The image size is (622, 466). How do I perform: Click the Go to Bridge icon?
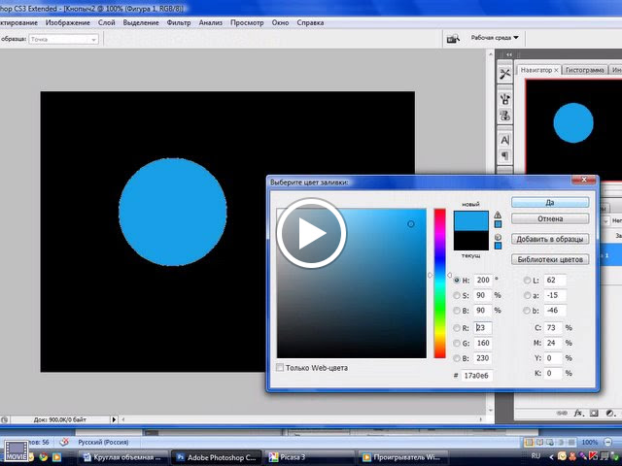(453, 39)
